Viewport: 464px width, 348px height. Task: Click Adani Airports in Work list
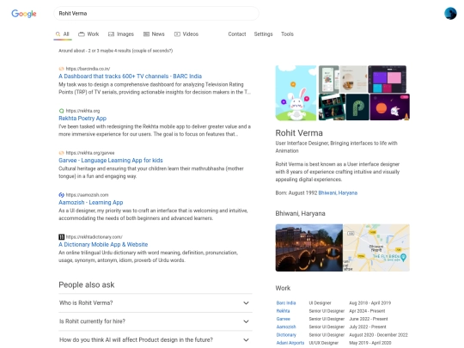pos(290,343)
